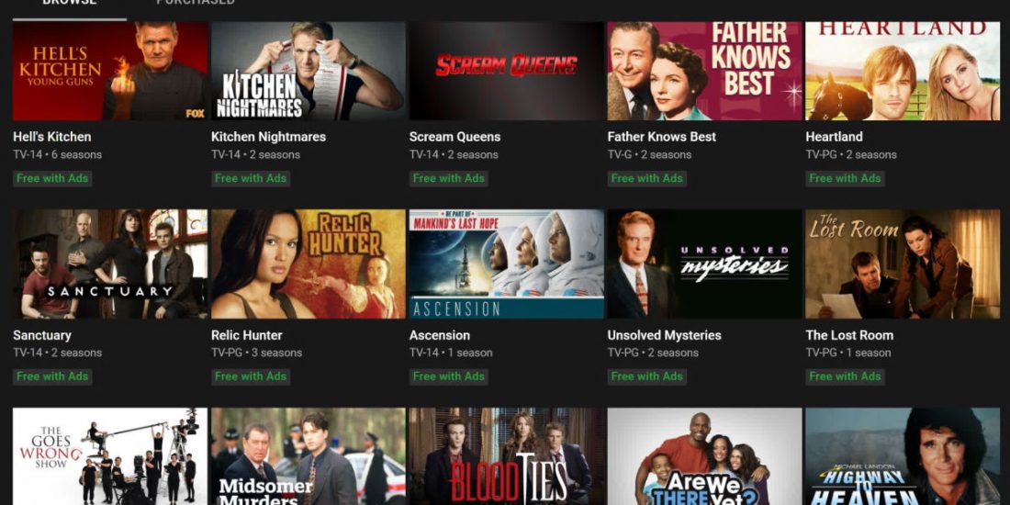Open the Hell's Kitchen show thumbnail
The image size is (1010, 505).
pos(110,71)
